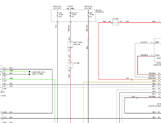Click the 'GRY' wire label
The image size is (161, 123).
tap(154, 89)
